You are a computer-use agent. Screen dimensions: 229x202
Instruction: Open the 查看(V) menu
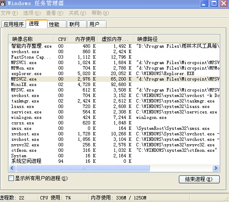click(55, 13)
